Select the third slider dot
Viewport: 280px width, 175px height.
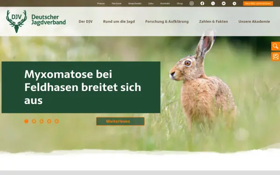pos(42,121)
